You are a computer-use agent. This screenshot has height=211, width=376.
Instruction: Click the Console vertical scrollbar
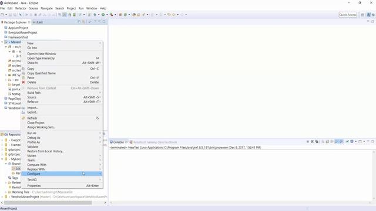point(374,175)
